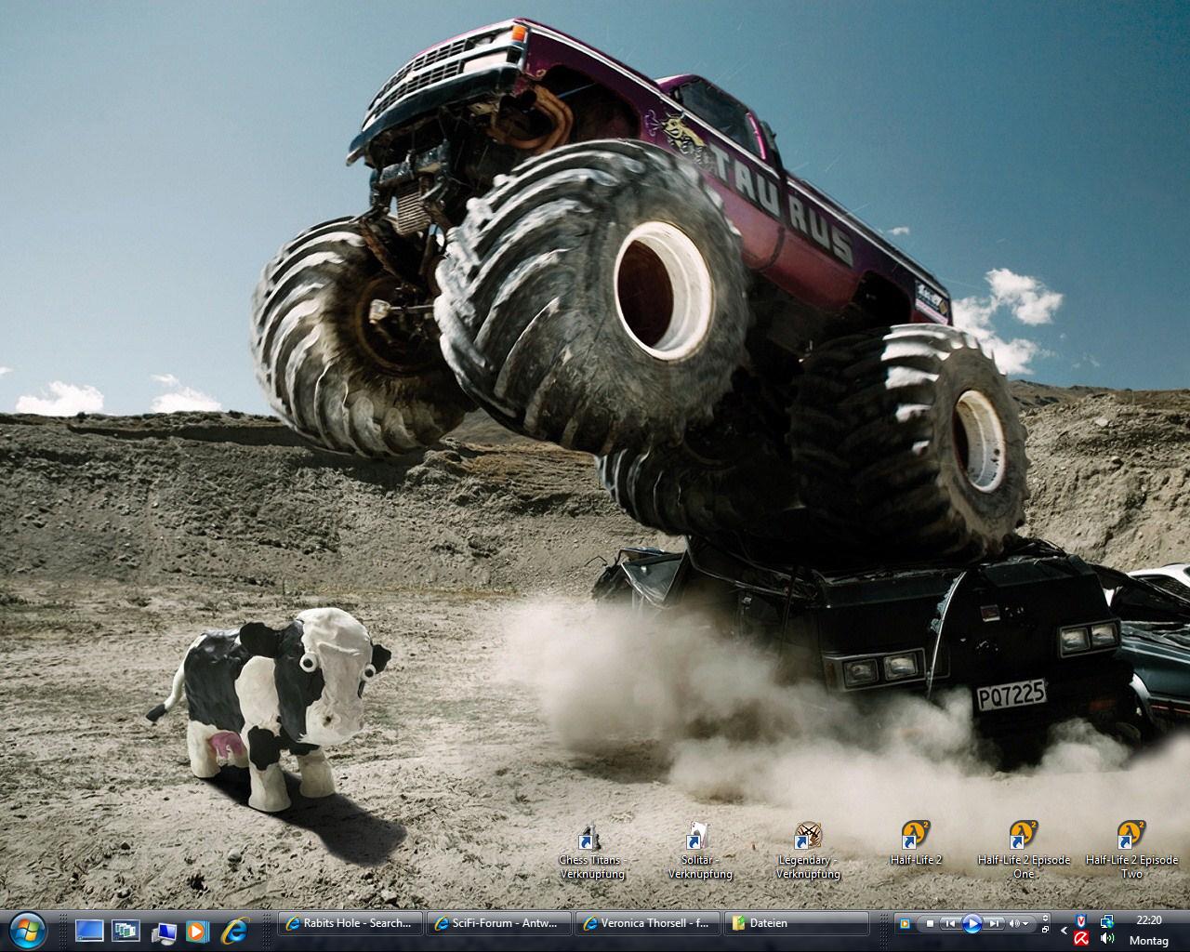Open Windows Media Player from Quick Launch
Viewport: 1190px width, 952px height.
point(197,930)
